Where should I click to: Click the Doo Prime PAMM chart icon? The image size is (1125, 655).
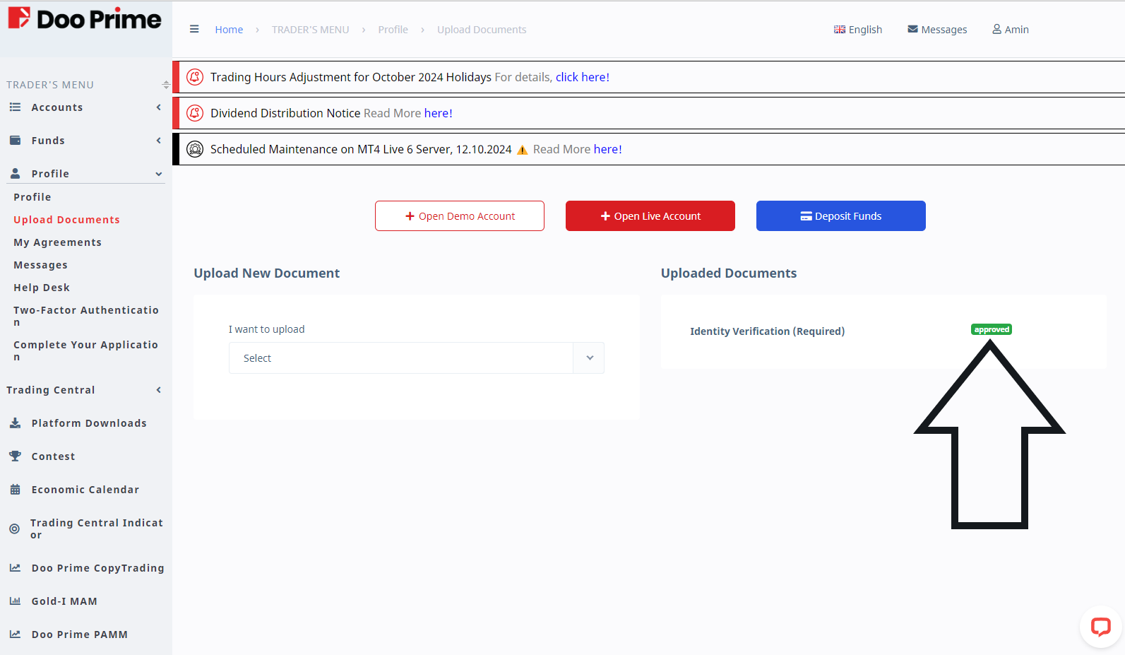(15, 635)
